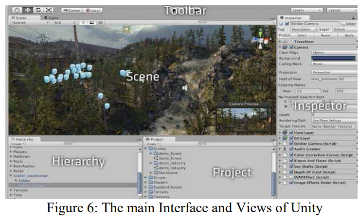The height and width of the screenshot is (218, 360).
Task: Select the lone blue marker above the river
Action: pos(100,96)
